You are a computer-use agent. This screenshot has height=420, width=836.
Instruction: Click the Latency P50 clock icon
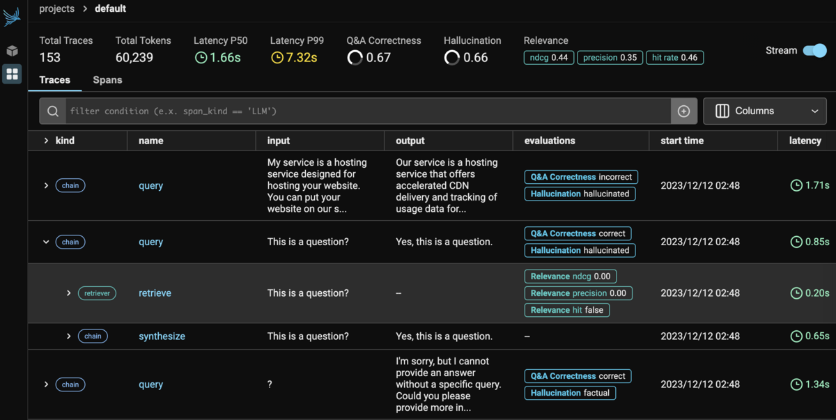click(x=201, y=58)
